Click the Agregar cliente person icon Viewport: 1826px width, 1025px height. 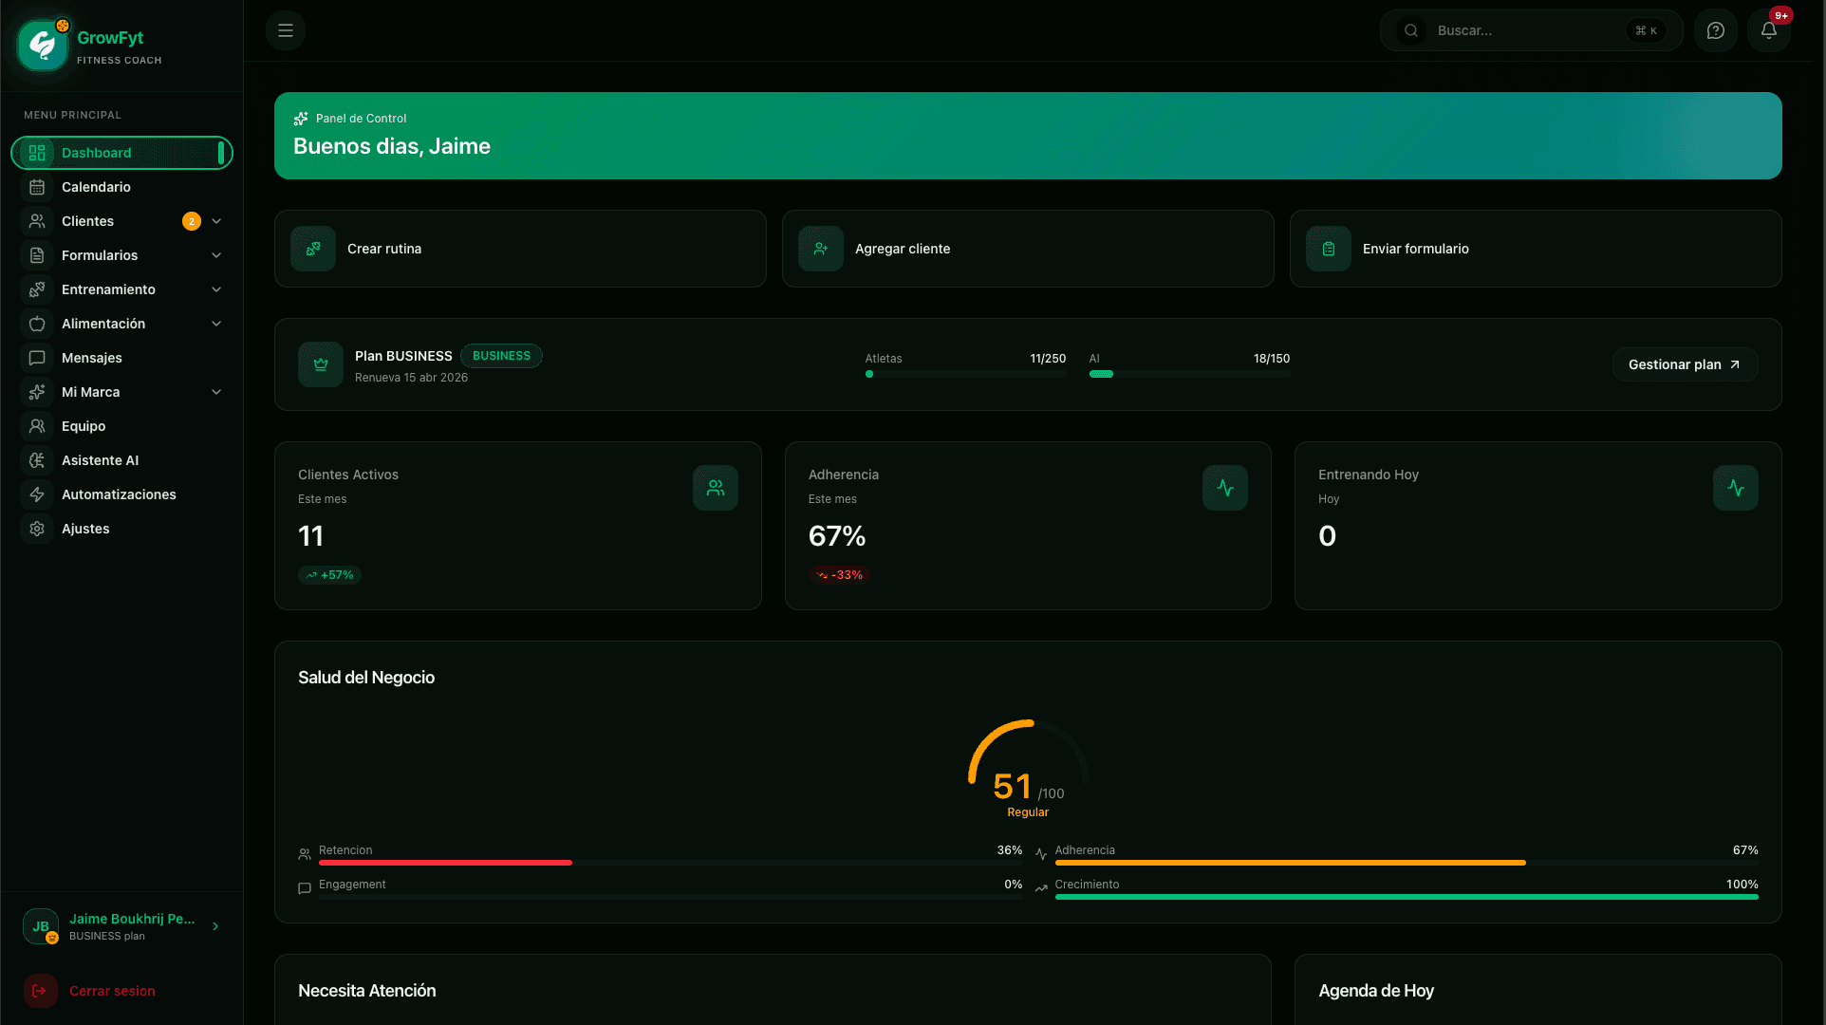point(820,249)
